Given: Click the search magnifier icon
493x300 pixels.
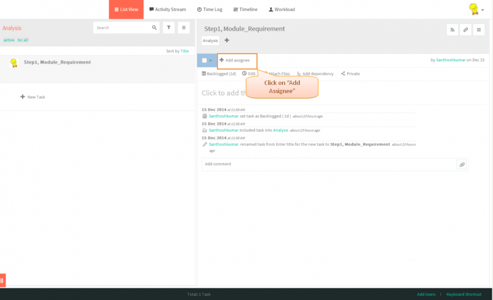Looking at the screenshot, I should tap(154, 28).
